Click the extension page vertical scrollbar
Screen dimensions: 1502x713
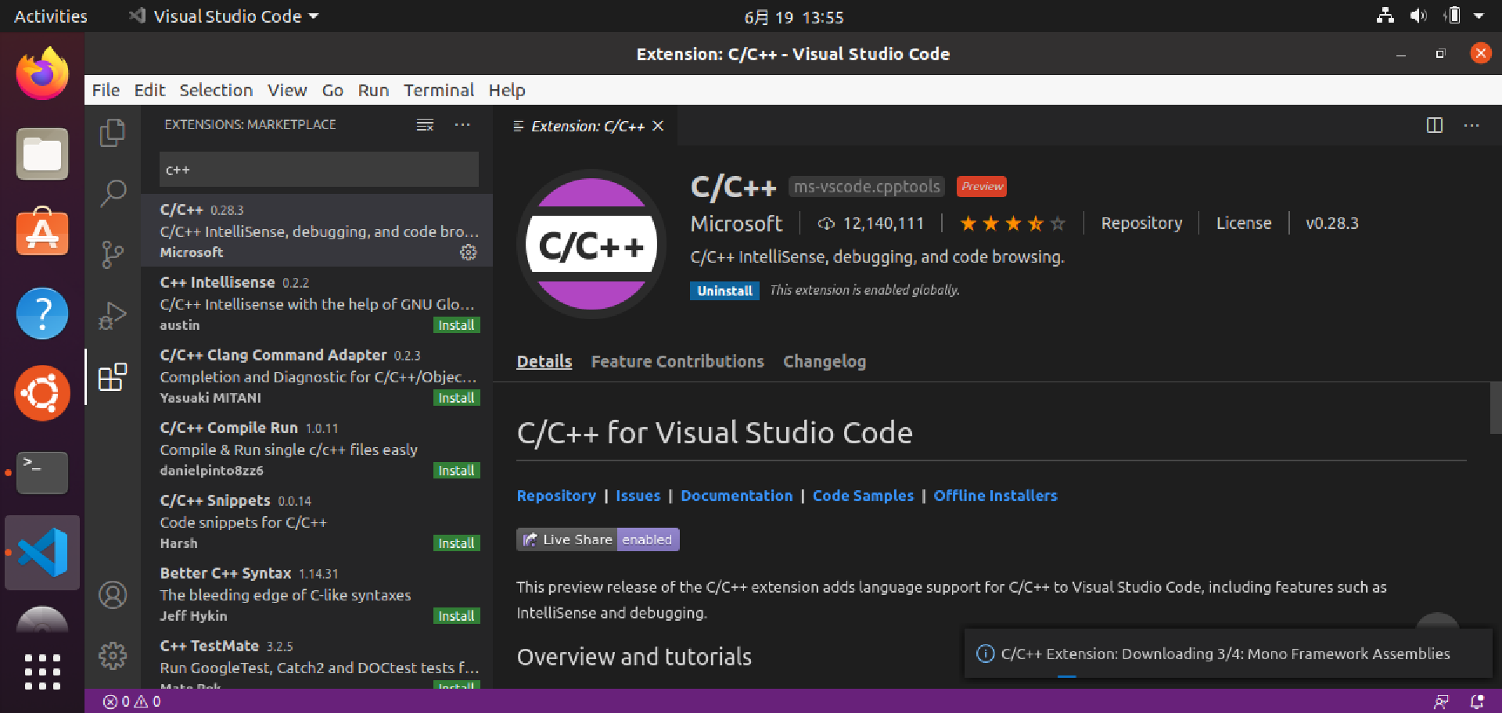(1495, 407)
